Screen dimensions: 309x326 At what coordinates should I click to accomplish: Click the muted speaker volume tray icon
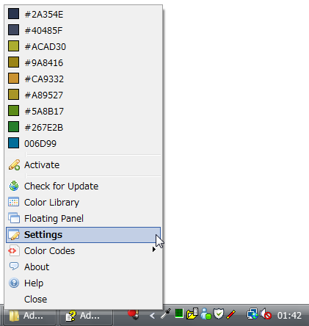266,314
